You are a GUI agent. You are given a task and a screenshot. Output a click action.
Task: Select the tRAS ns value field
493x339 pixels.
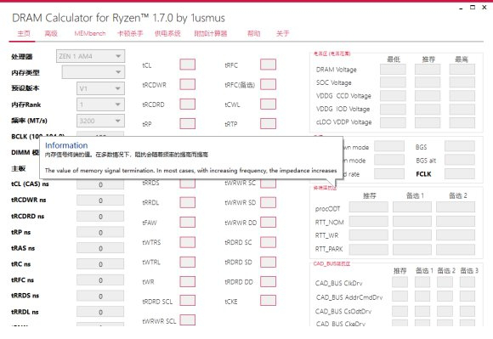(x=100, y=248)
